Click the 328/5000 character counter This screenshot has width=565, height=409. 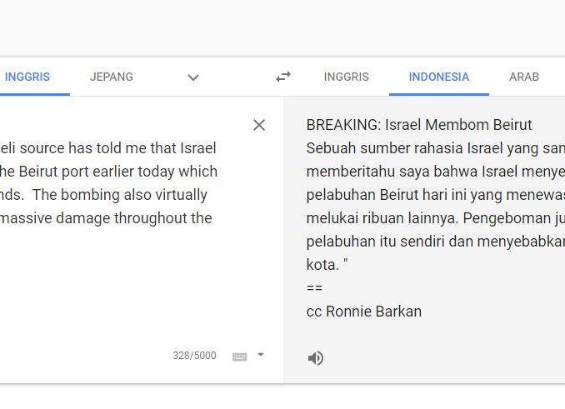(194, 356)
